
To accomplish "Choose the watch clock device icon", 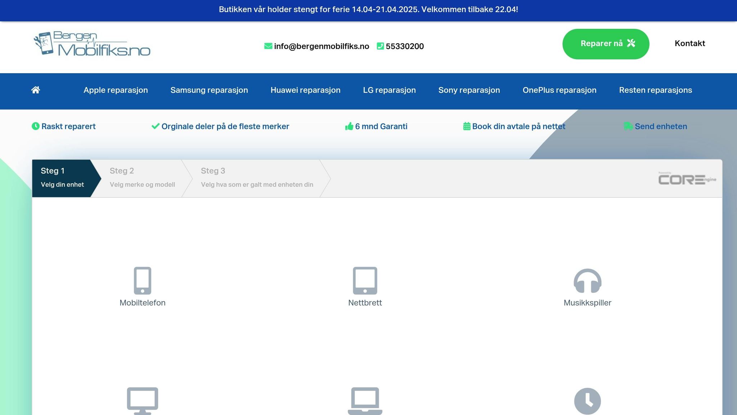I will pos(587,401).
